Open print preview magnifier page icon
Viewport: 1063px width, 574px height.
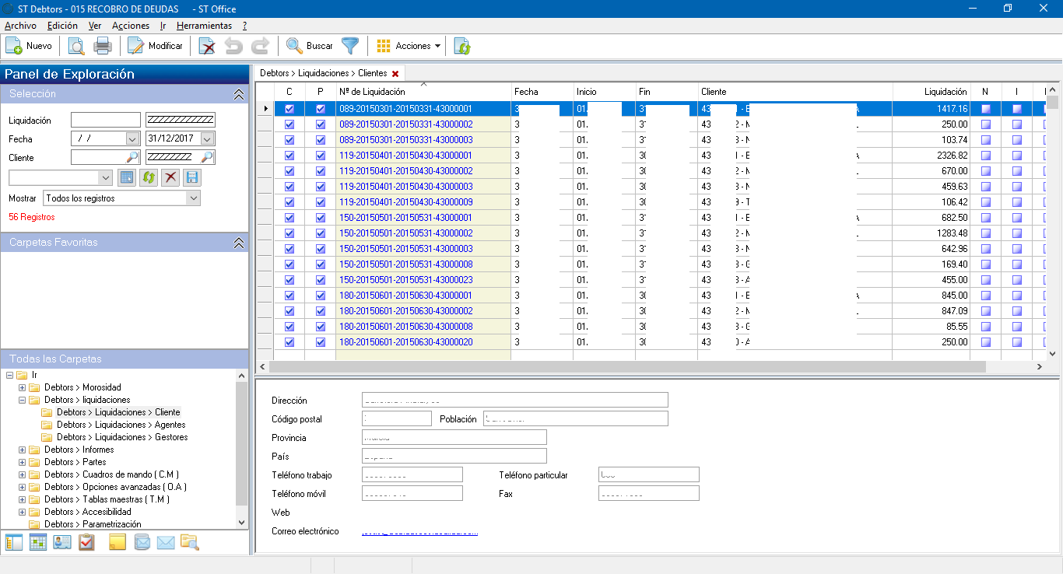[76, 46]
